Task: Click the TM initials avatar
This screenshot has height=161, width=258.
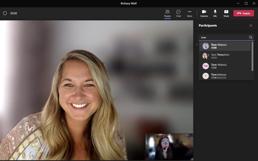Action: click(206, 66)
